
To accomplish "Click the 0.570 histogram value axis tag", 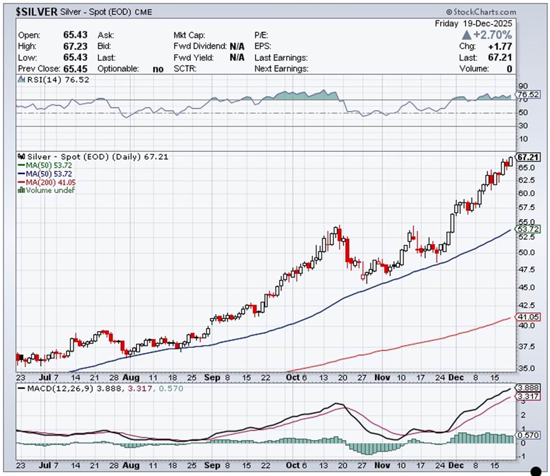I will [528, 435].
